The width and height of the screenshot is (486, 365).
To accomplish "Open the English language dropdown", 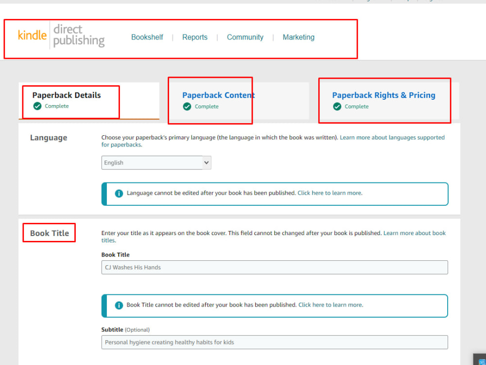I will click(156, 163).
